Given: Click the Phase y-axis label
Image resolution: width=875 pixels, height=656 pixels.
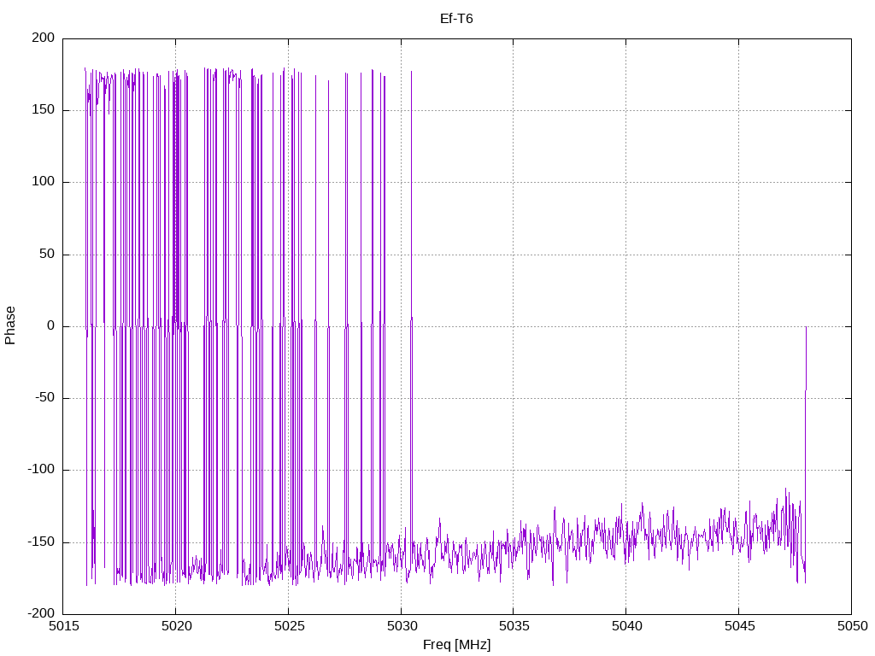Looking at the screenshot, I should (10, 325).
